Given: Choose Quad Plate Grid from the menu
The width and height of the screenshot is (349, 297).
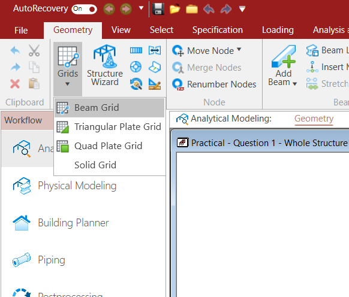Looking at the screenshot, I should 110,146.
